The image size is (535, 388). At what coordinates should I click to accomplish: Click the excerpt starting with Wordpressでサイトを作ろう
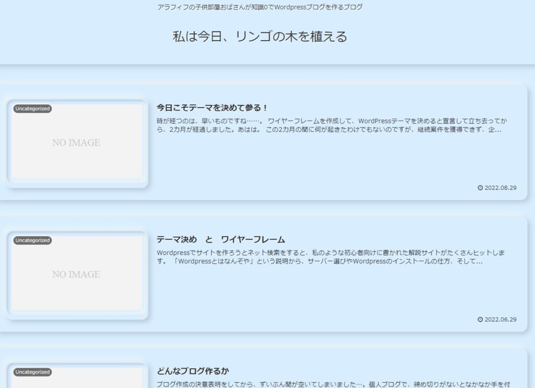[x=329, y=257]
